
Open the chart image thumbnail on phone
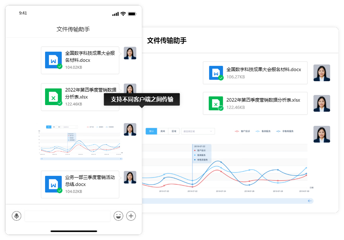(x=81, y=143)
